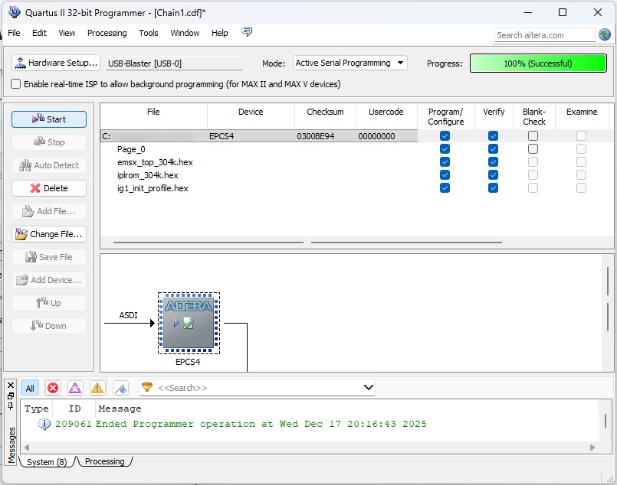Enable Blank-Check for the EPCS4 device

pos(533,135)
